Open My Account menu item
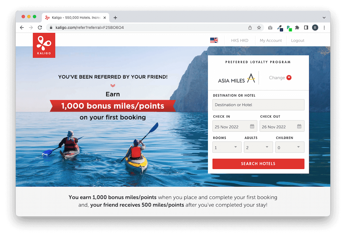 (x=270, y=40)
